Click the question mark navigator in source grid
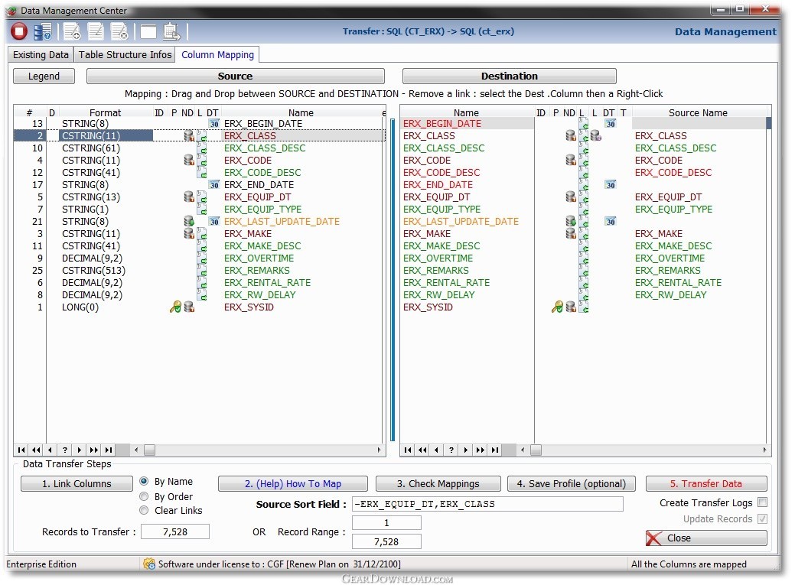 point(65,450)
